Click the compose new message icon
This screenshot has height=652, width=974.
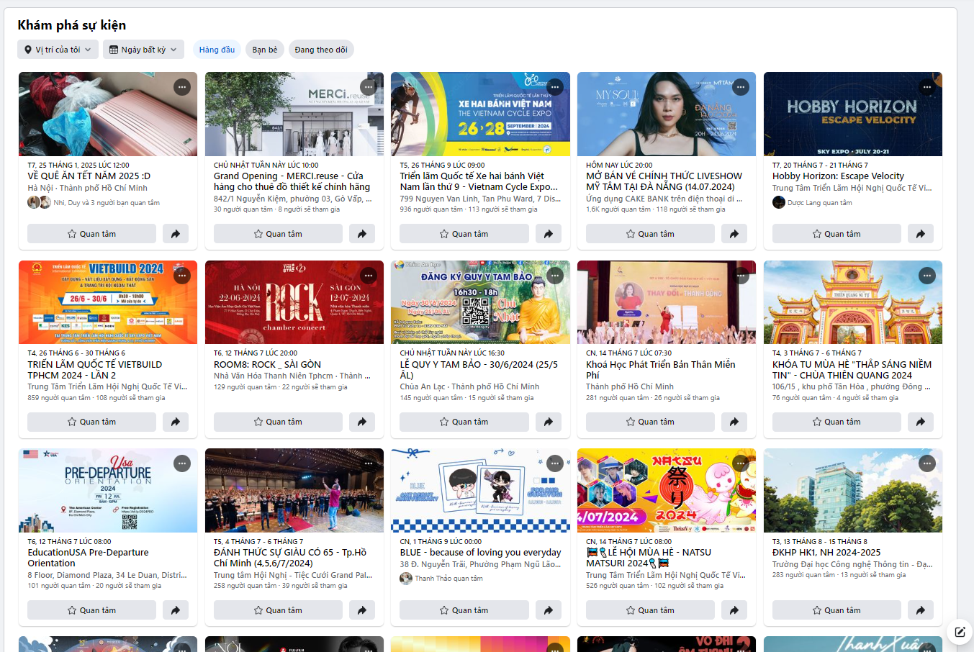(960, 632)
